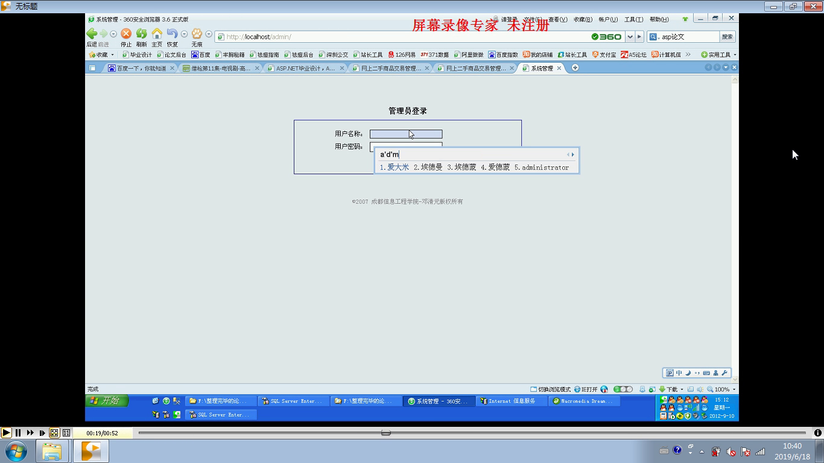Image resolution: width=824 pixels, height=463 pixels.
Task: Open the 100% zoom level dropdown
Action: (x=721, y=389)
